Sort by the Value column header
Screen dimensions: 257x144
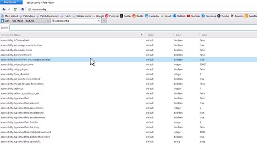coord(228,35)
